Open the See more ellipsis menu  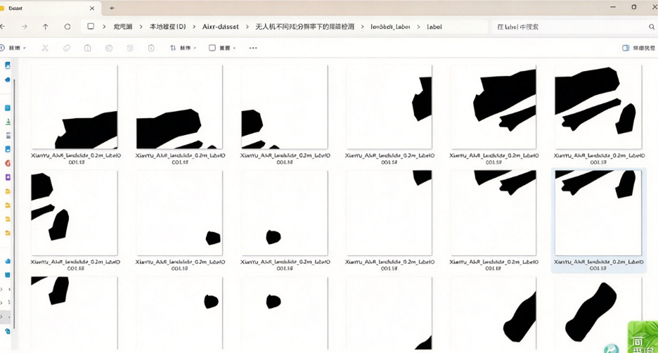point(253,48)
